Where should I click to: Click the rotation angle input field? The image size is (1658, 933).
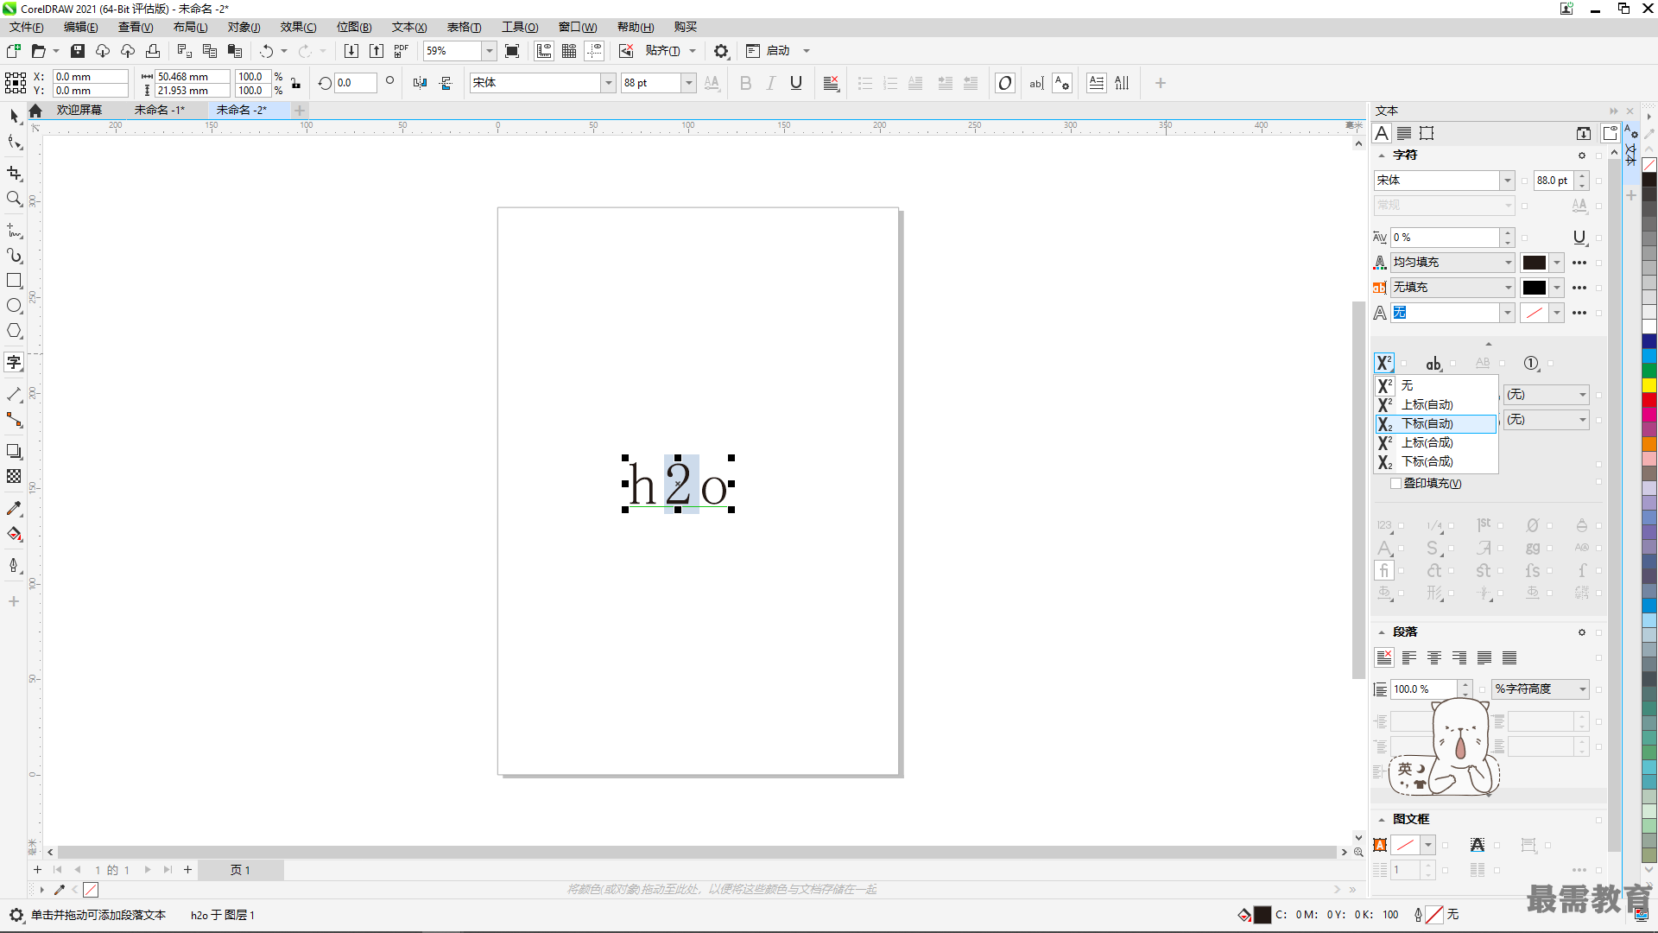pyautogui.click(x=356, y=83)
